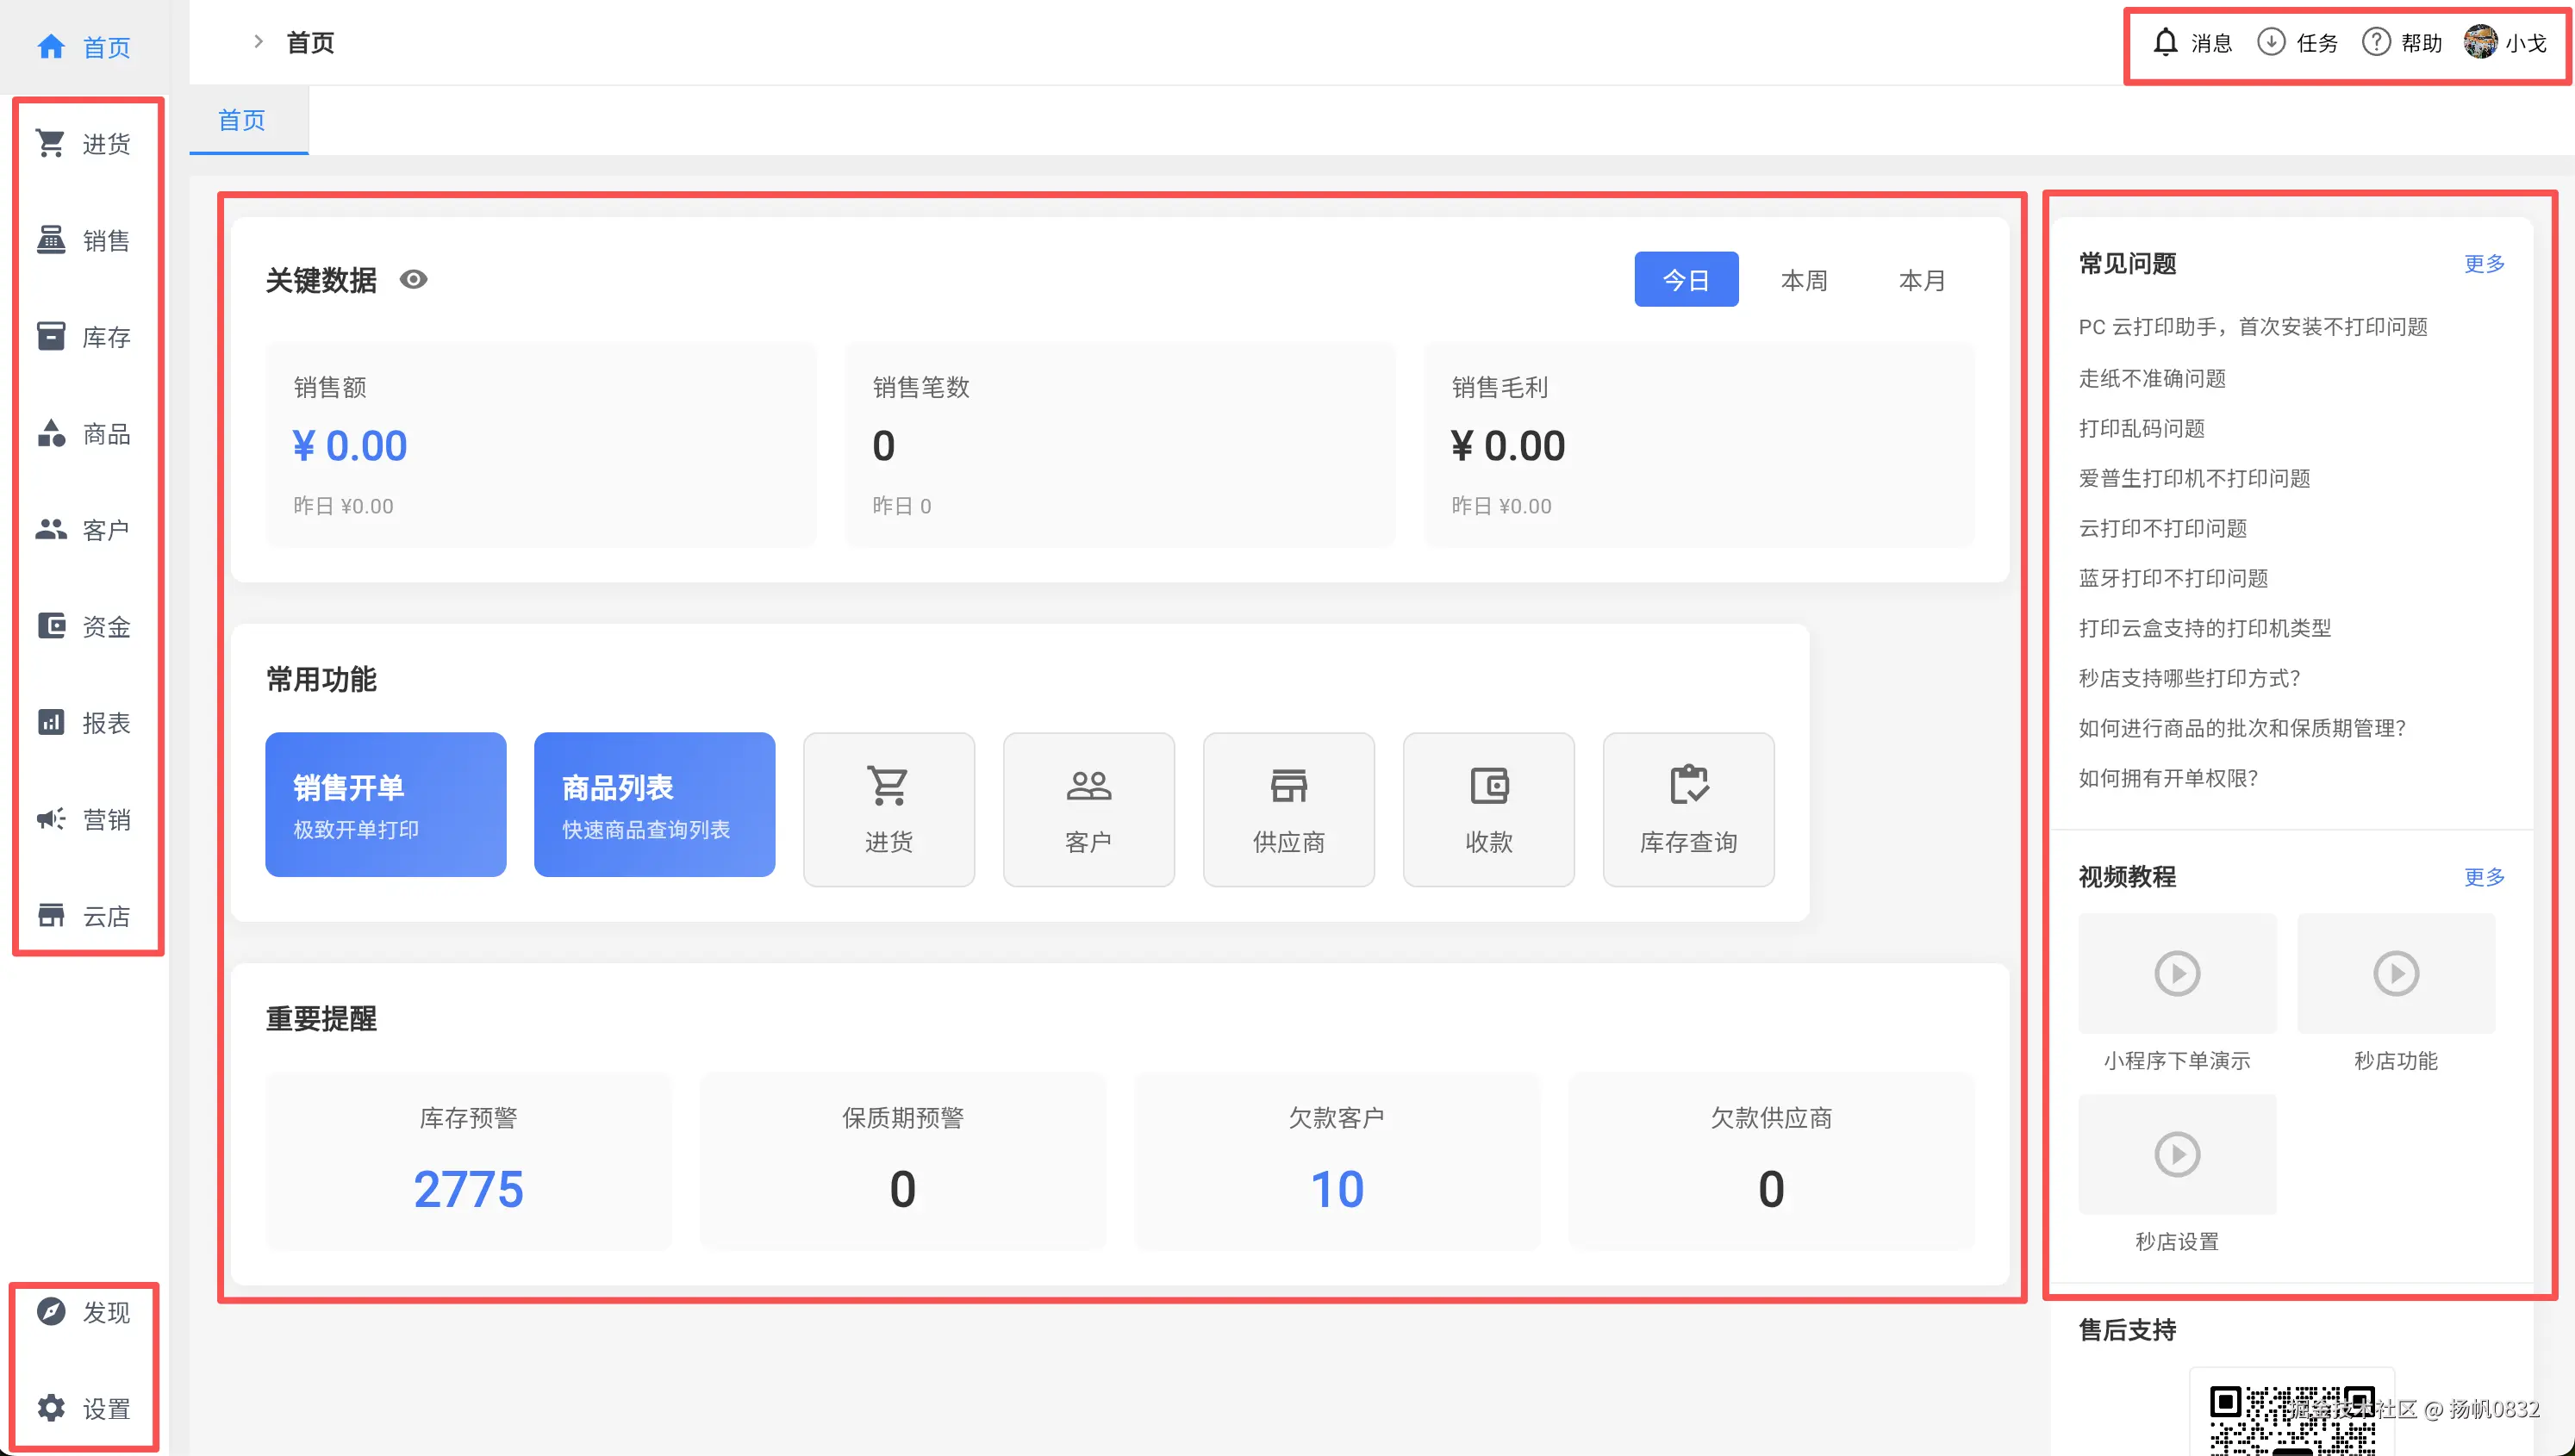Open the 设置 gear icon
2575x1456 pixels.
coord(51,1408)
